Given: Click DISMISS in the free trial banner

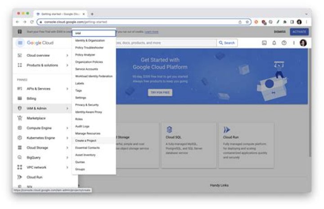Looking at the screenshot, I should [x=280, y=31].
